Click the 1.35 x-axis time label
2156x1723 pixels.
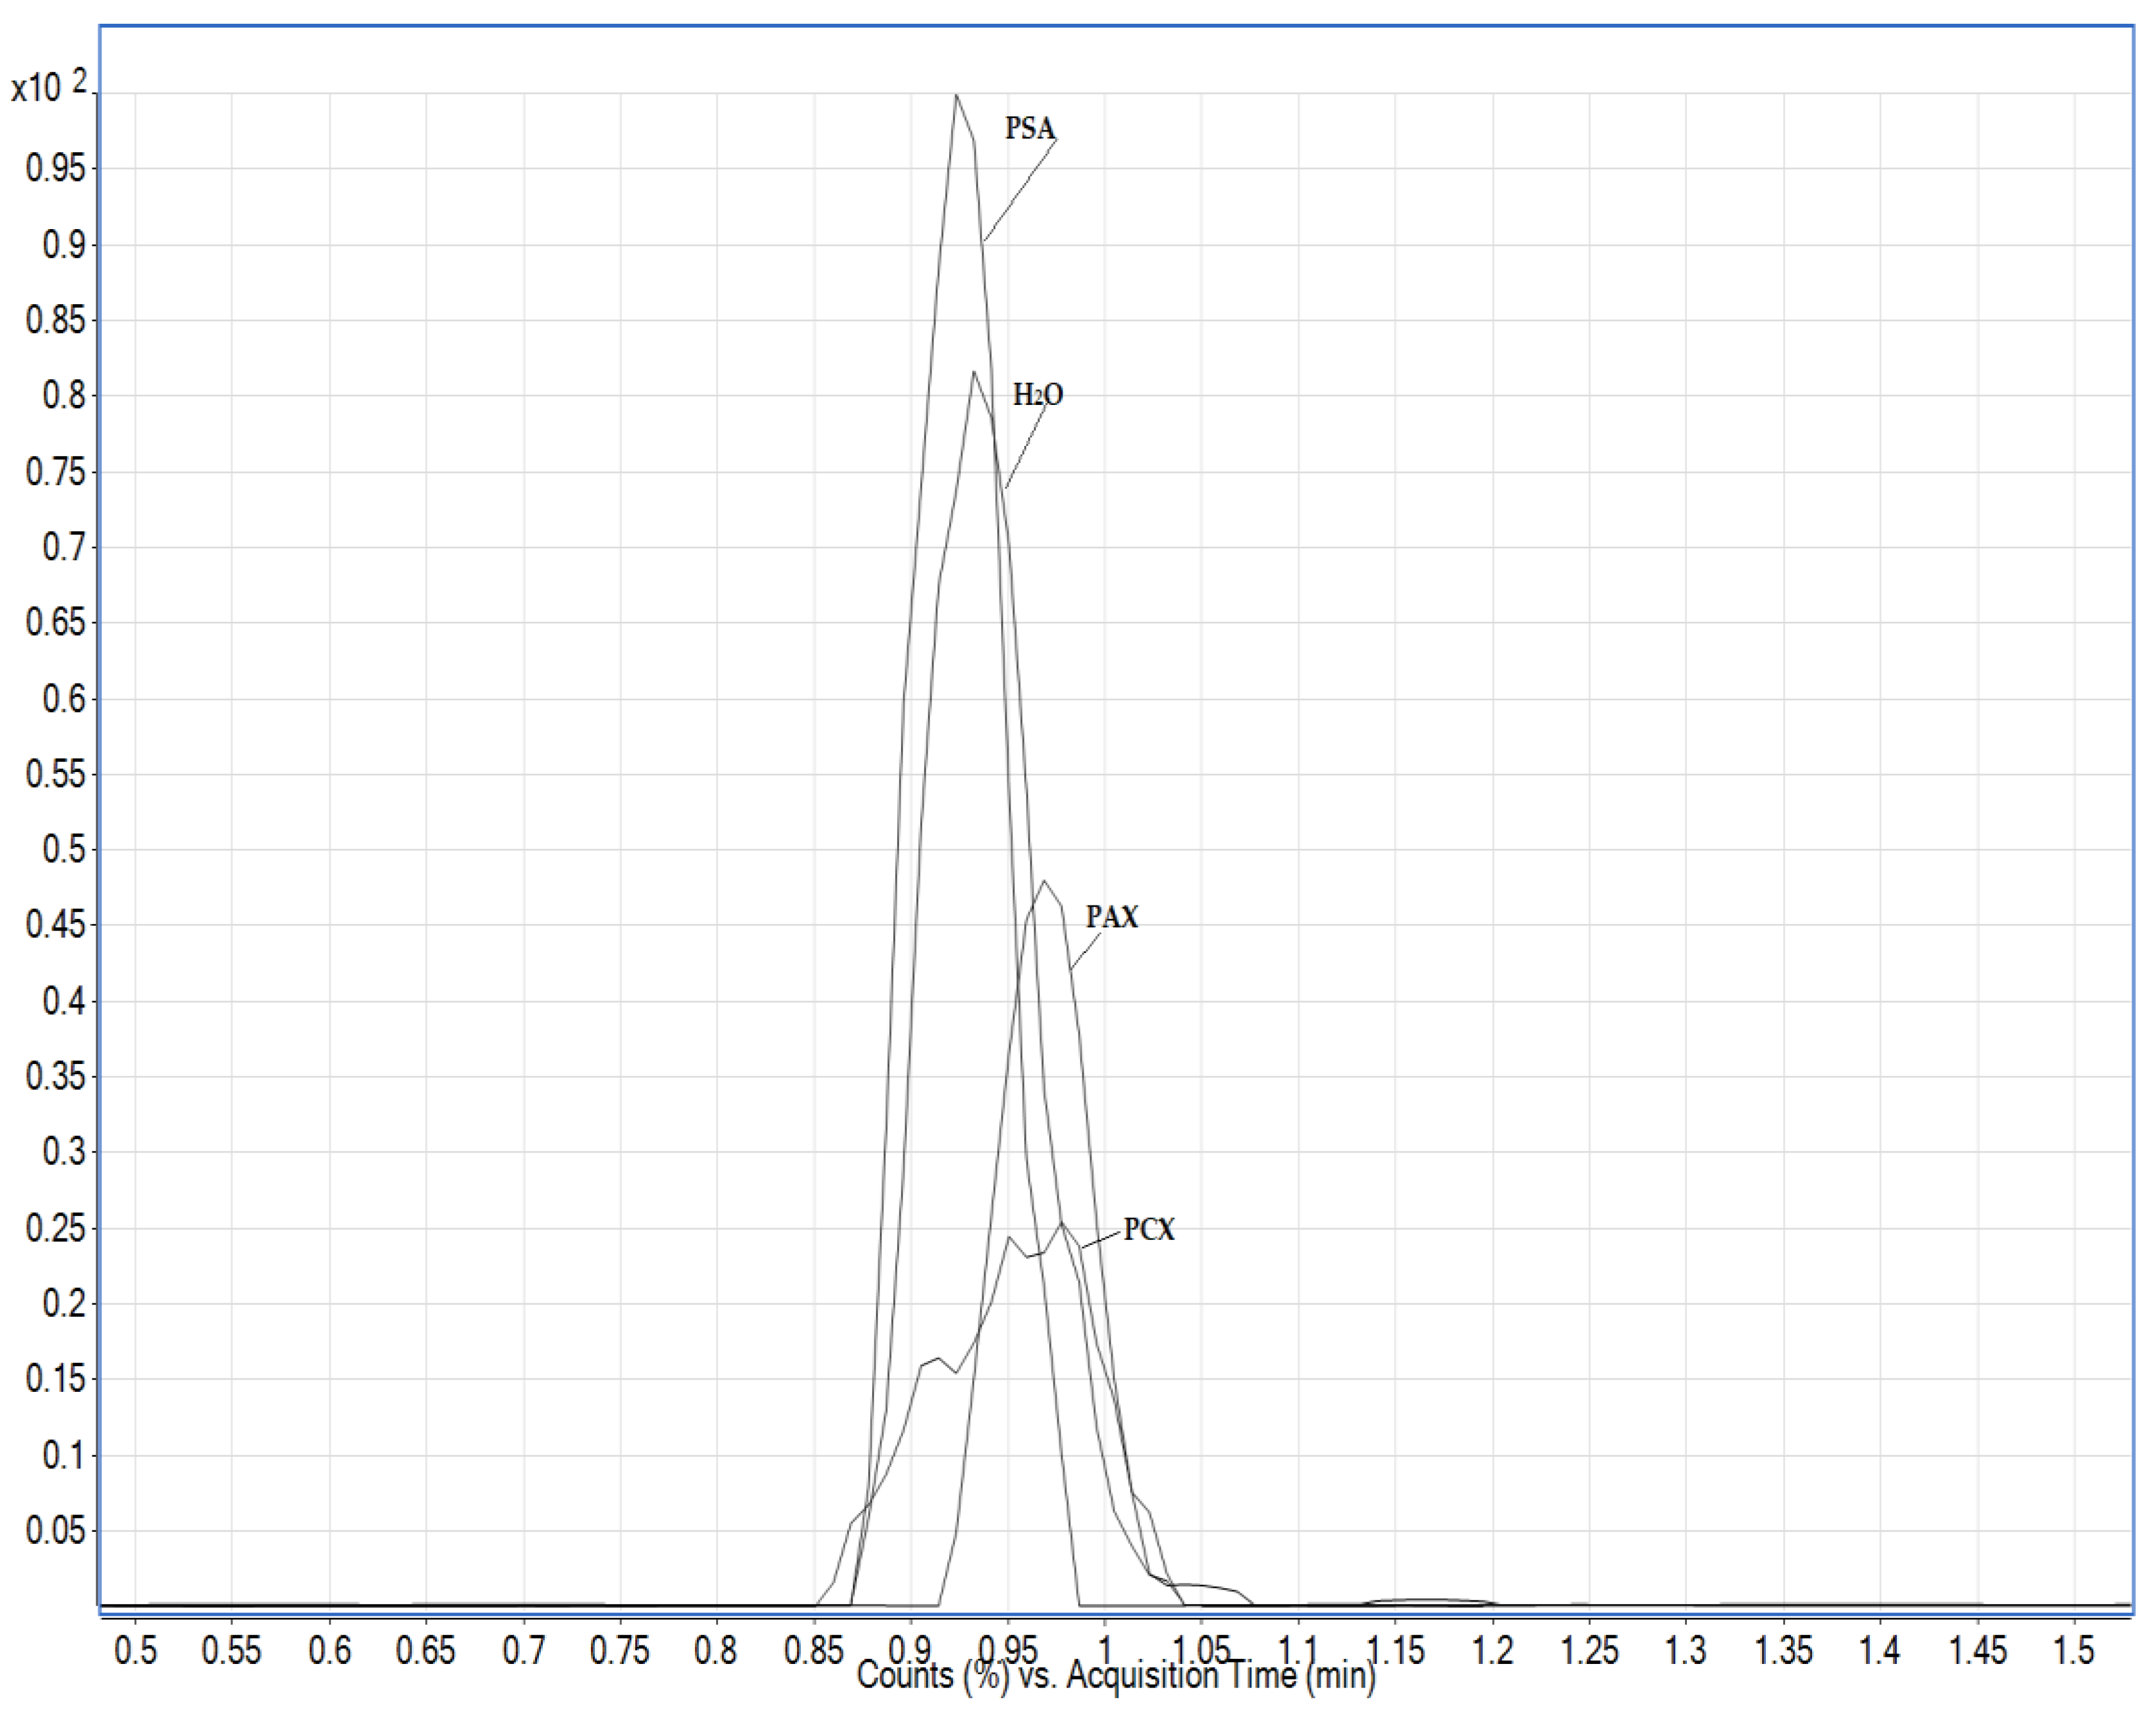(1783, 1649)
